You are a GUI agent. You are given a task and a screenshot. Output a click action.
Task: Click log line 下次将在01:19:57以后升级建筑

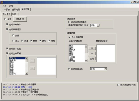(x=25, y=95)
